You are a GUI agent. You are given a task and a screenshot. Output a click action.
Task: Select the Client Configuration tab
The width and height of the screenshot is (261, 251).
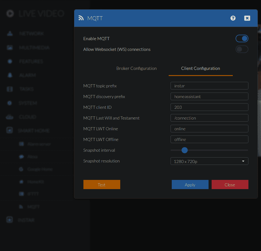pyautogui.click(x=201, y=68)
